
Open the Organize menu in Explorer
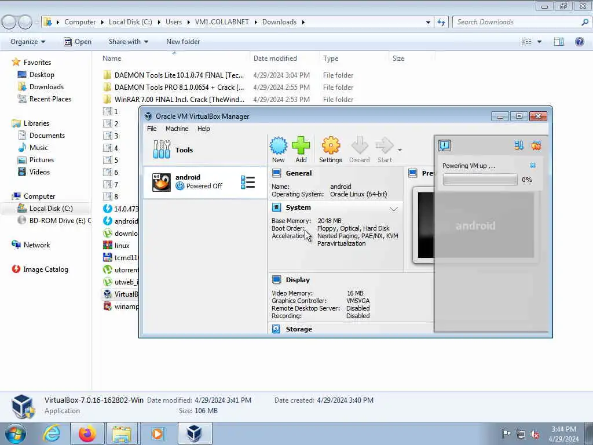tap(28, 42)
